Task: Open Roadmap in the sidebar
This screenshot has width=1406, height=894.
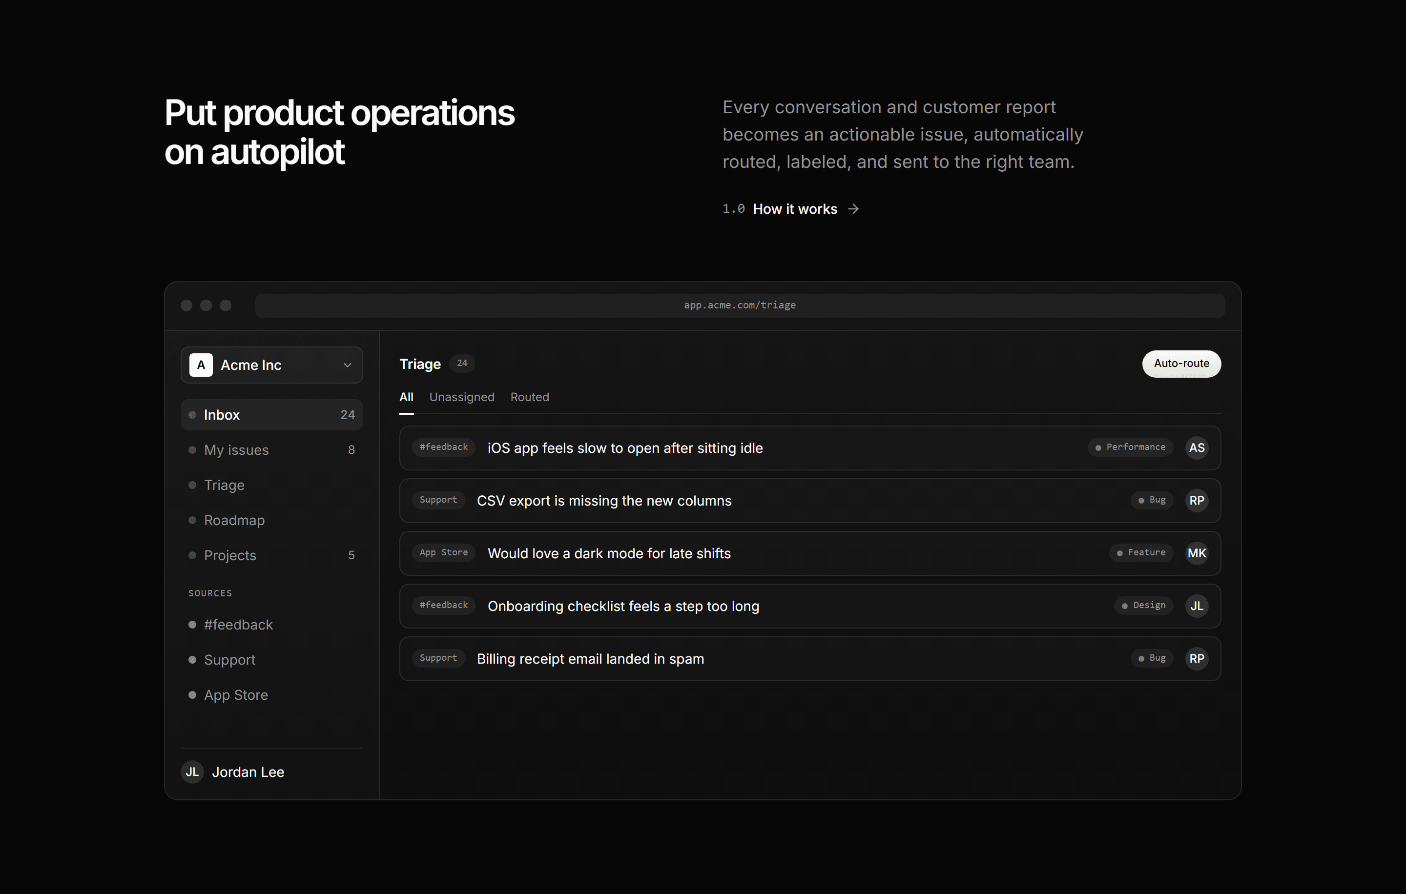Action: click(271, 520)
